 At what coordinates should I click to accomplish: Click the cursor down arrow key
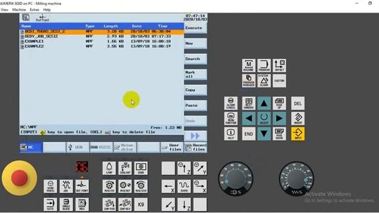coord(264,134)
